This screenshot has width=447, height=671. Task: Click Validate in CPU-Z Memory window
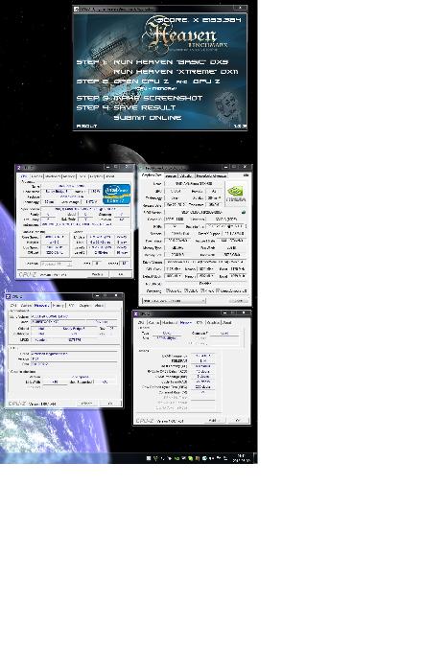[214, 421]
